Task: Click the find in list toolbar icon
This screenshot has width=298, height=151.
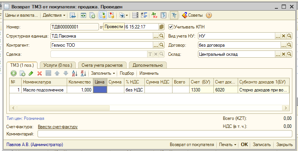Action: (x=72, y=15)
